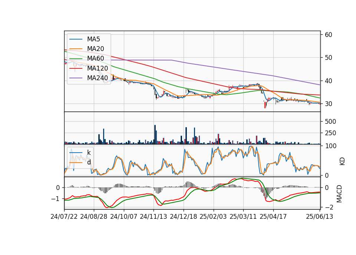The image size is (356, 255).
Task: Click the MACD left axis value −1
Action: click(56, 199)
